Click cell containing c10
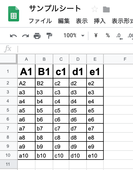Image resolution: width=133 pixels, height=170 pixels. [61, 155]
